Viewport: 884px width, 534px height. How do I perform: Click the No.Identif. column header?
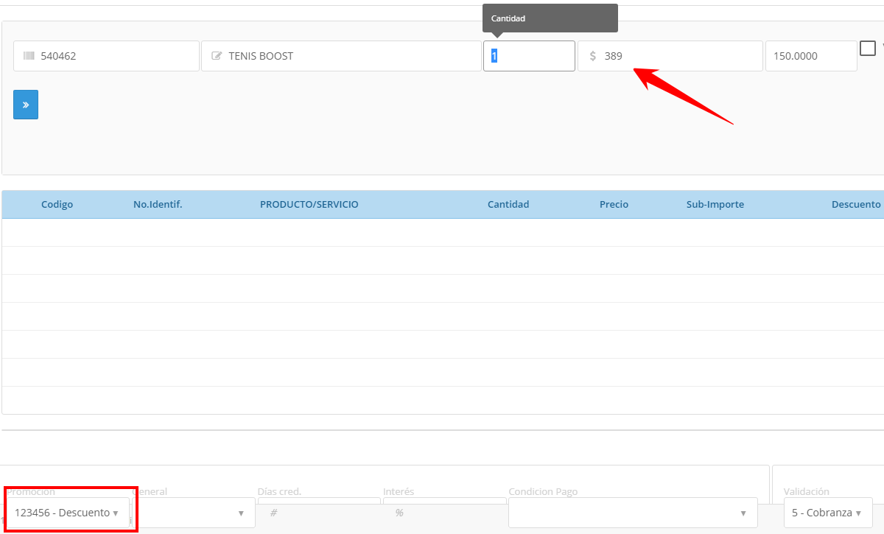pos(158,205)
